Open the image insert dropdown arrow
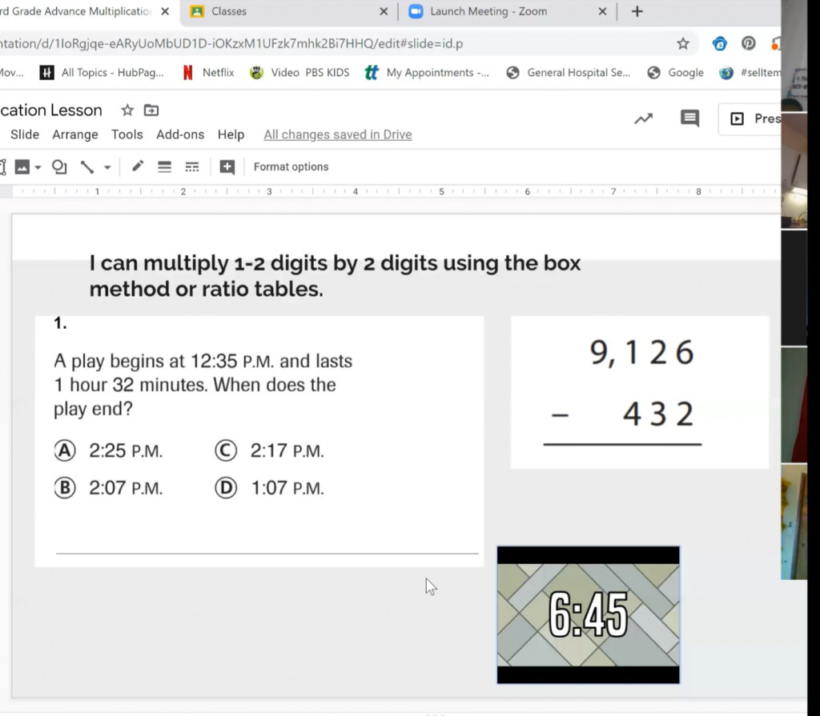The image size is (820, 716). [37, 166]
